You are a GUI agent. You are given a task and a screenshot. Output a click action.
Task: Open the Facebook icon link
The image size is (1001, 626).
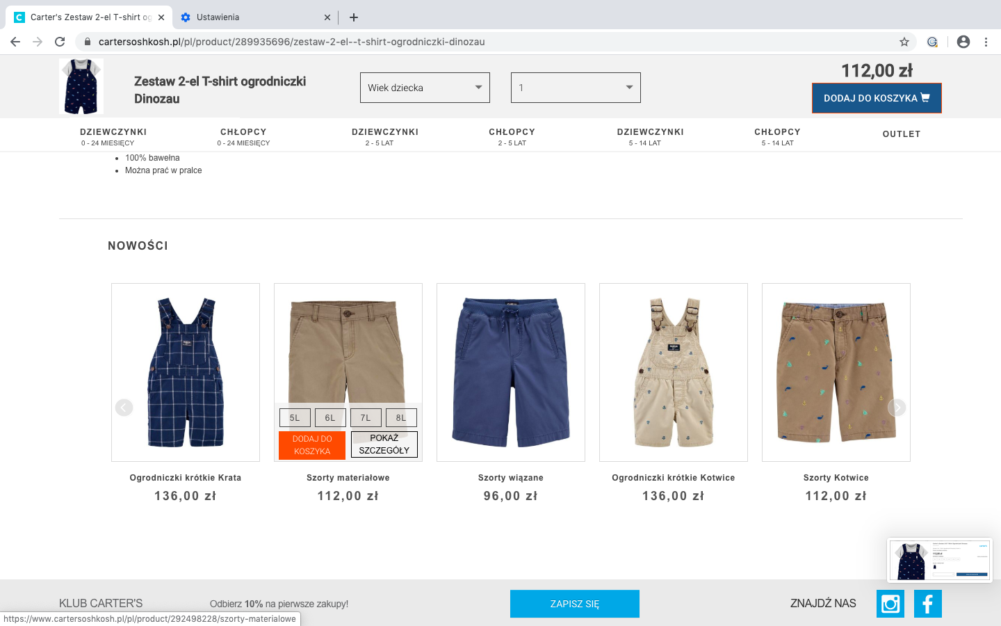pyautogui.click(x=927, y=604)
